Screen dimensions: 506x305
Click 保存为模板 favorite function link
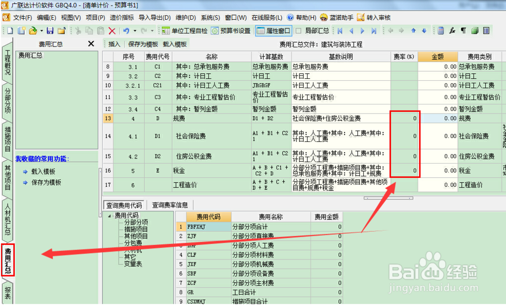tap(46, 182)
